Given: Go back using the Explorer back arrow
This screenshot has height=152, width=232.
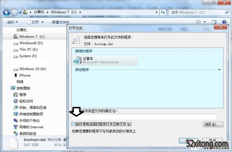Looking at the screenshot, I should pyautogui.click(x=7, y=13).
